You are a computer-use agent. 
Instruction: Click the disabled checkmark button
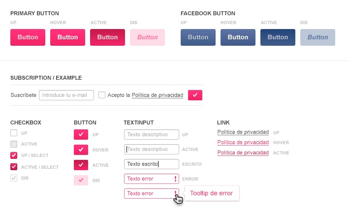point(81,180)
